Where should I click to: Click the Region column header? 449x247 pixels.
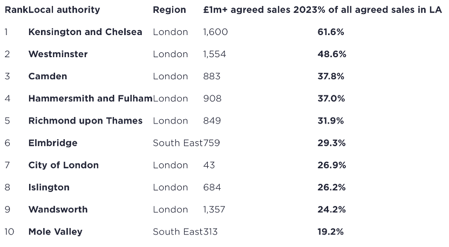click(x=169, y=10)
